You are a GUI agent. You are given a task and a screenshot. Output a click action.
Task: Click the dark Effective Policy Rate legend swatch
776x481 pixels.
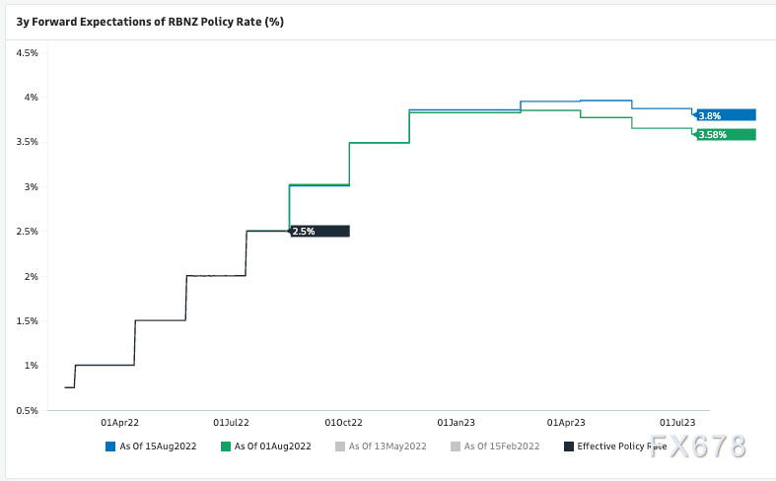[568, 447]
